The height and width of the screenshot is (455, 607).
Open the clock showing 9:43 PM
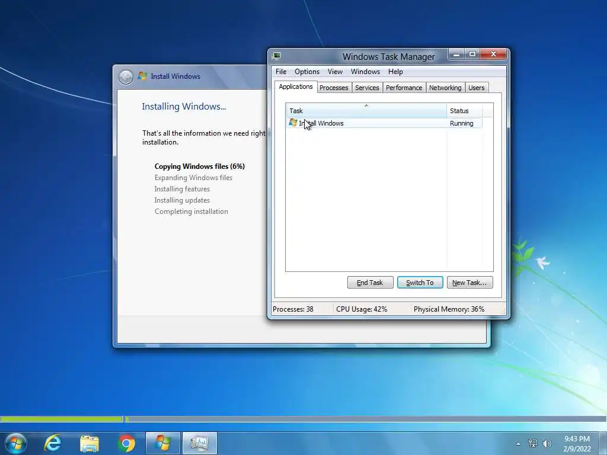pos(577,439)
